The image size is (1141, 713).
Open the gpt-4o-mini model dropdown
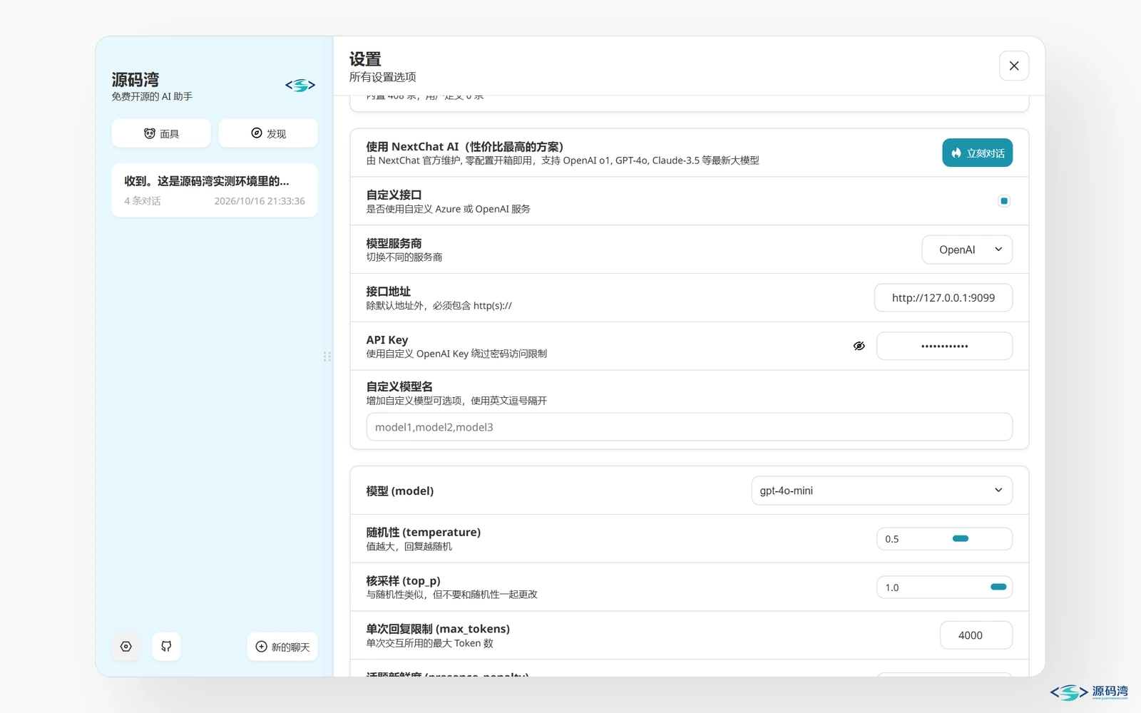881,491
